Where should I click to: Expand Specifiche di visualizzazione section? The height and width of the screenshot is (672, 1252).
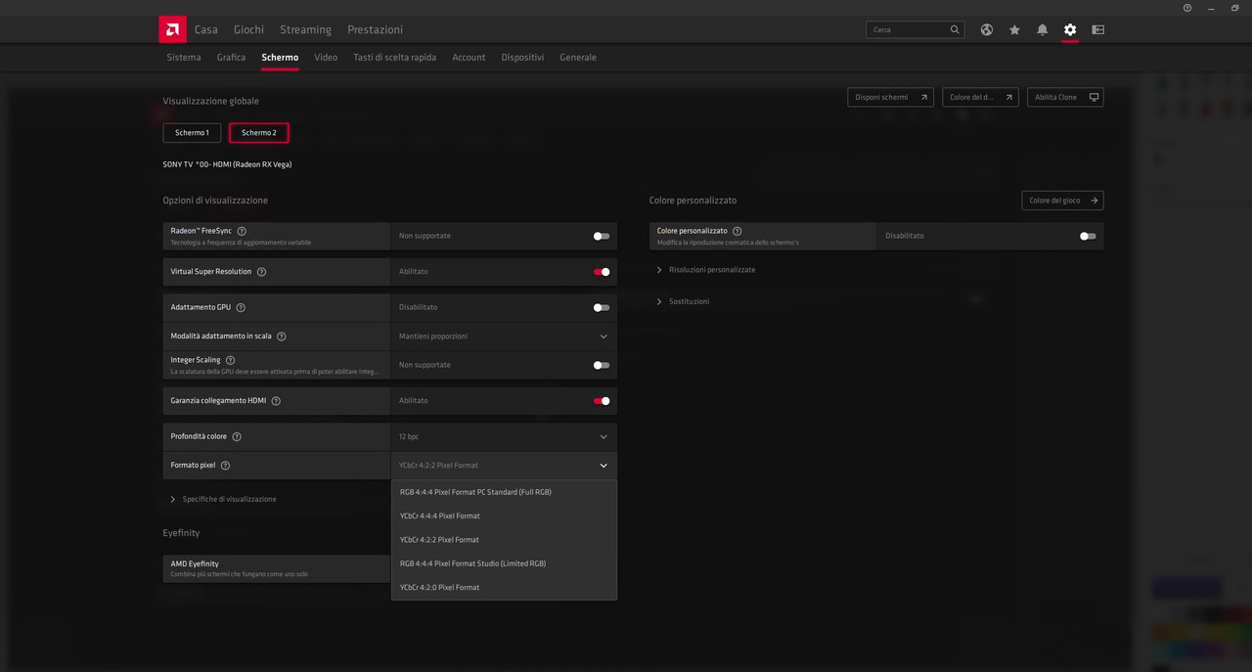(223, 499)
